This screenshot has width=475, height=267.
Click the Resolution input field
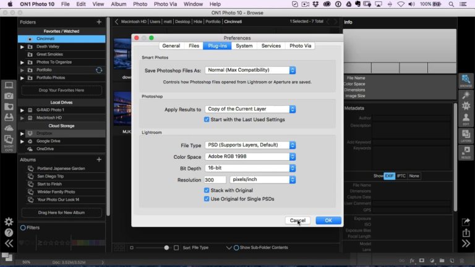215,180
